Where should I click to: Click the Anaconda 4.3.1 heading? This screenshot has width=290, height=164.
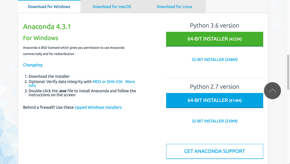point(47,27)
